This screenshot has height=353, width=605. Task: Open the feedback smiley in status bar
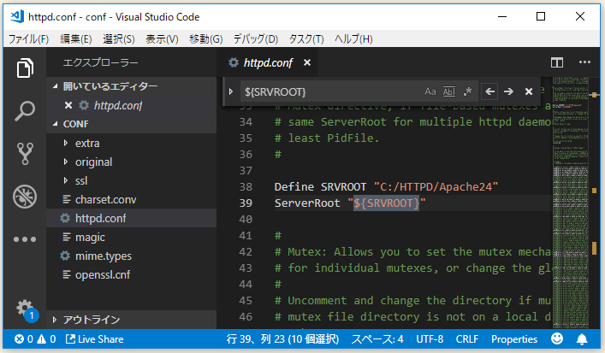(x=557, y=338)
